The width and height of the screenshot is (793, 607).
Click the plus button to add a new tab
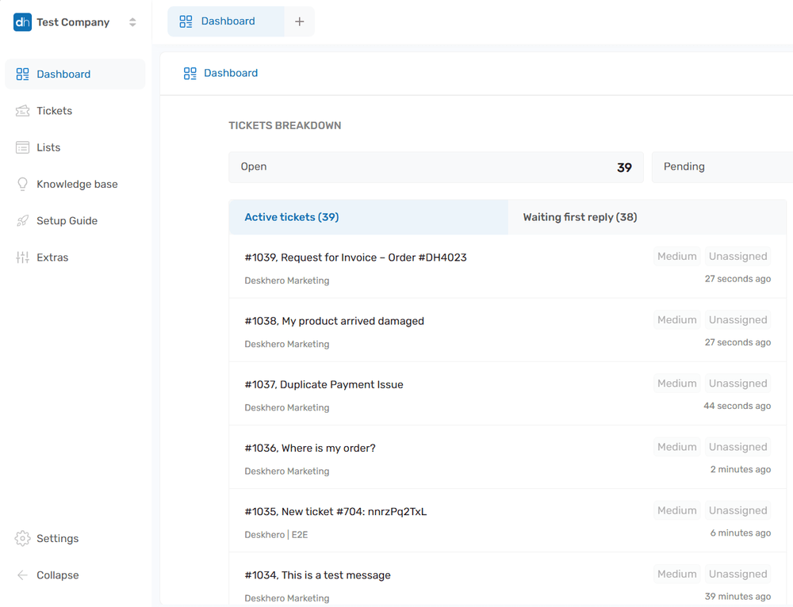299,21
